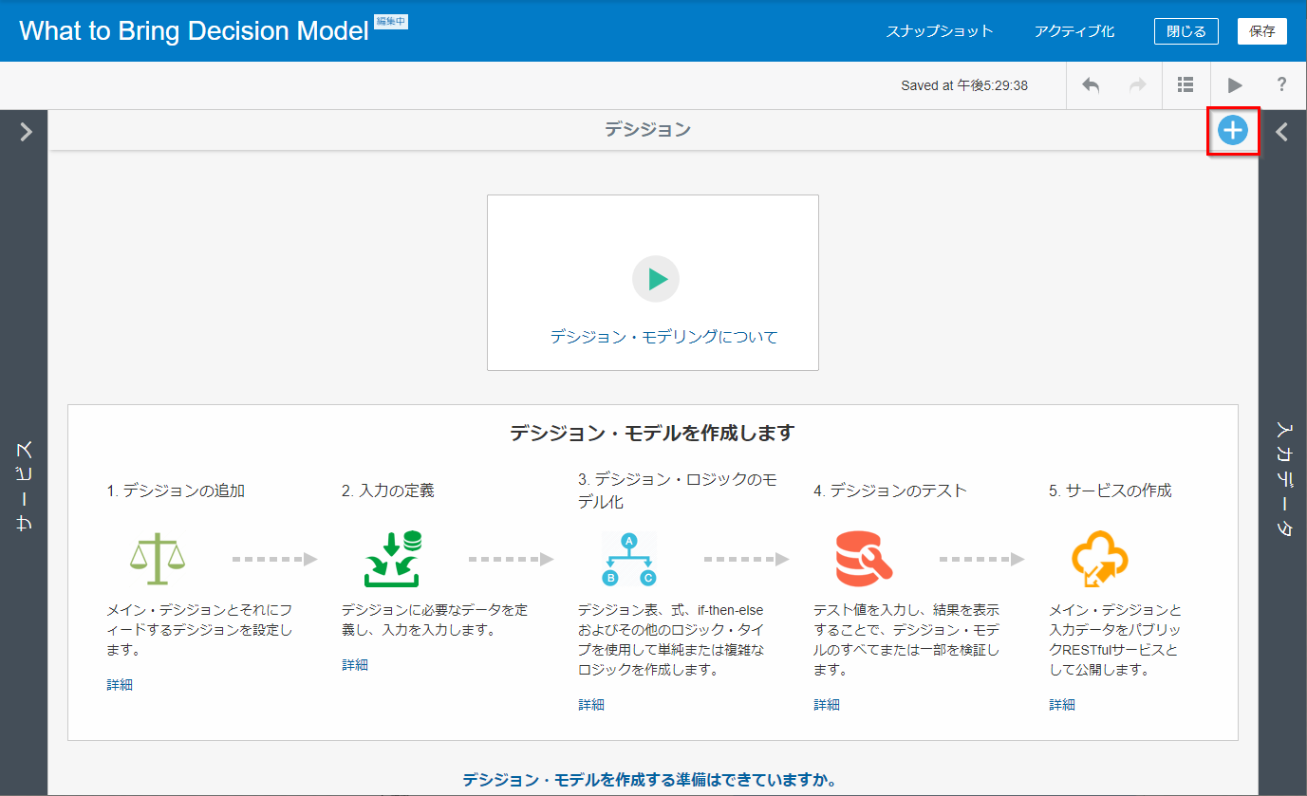Click the blue plus add decision icon
1307x796 pixels.
[x=1232, y=131]
